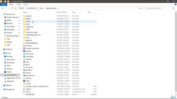The height and width of the screenshot is (99, 177).
Task: Select OneDrive in the navigation pane
Action: [x=9, y=49]
